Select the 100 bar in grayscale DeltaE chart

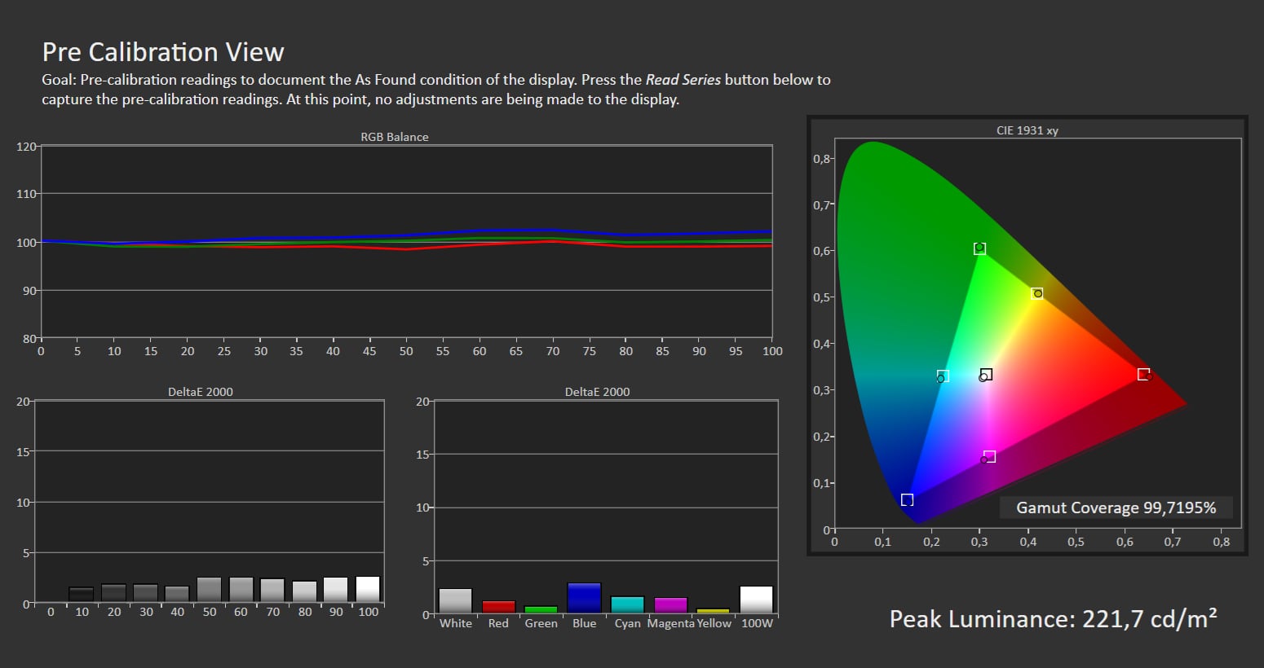click(368, 590)
